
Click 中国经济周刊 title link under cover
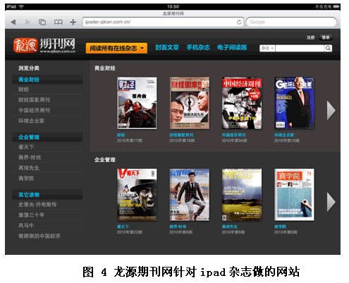coord(233,135)
